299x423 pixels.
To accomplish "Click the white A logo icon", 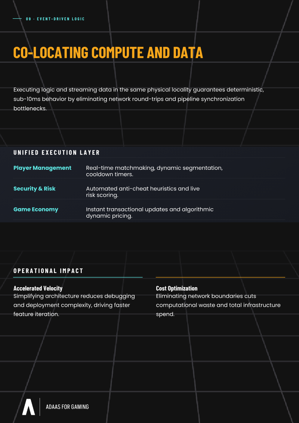I will [x=28, y=406].
